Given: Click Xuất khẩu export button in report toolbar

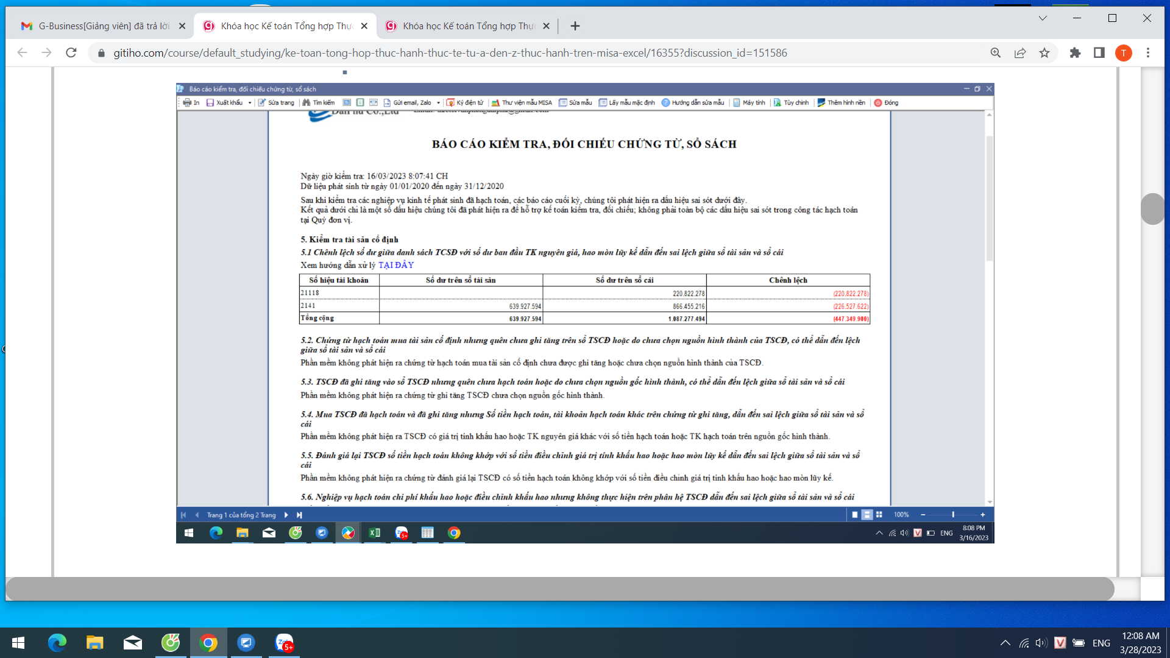Looking at the screenshot, I should click(224, 103).
